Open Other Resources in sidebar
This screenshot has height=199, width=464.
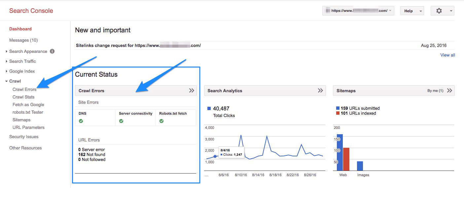click(25, 148)
